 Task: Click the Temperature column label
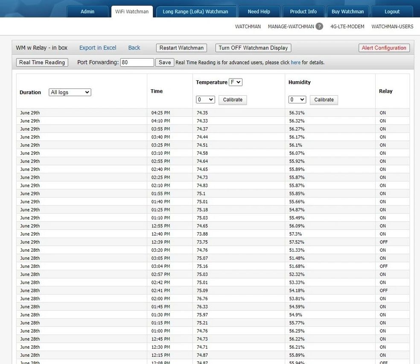(212, 82)
